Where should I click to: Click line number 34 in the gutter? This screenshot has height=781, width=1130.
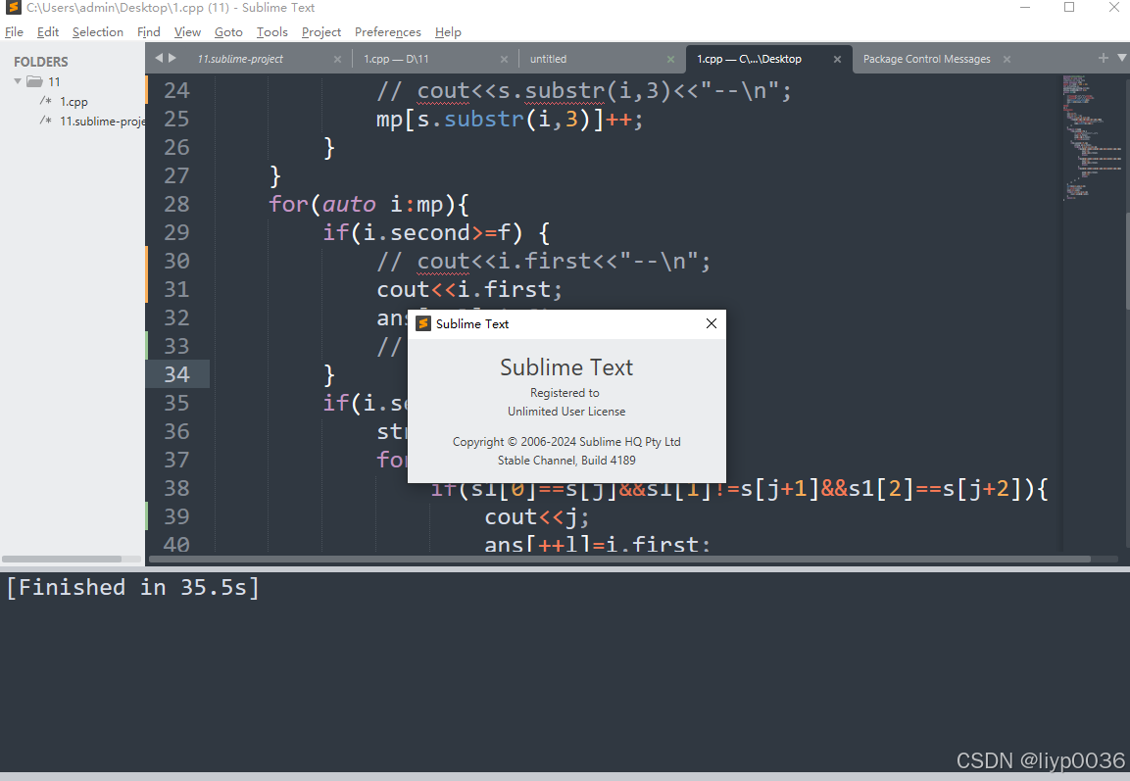point(176,374)
